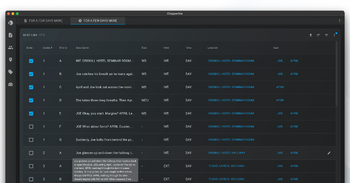Uncheck Done for scene 1 shot C

31,87
